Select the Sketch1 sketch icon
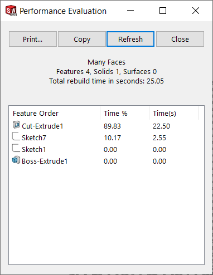Screen dimensions: 213x275 click(16, 148)
